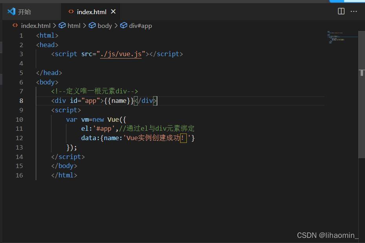Click index.html in the breadcrumb
The width and height of the screenshot is (365, 243).
36,26
